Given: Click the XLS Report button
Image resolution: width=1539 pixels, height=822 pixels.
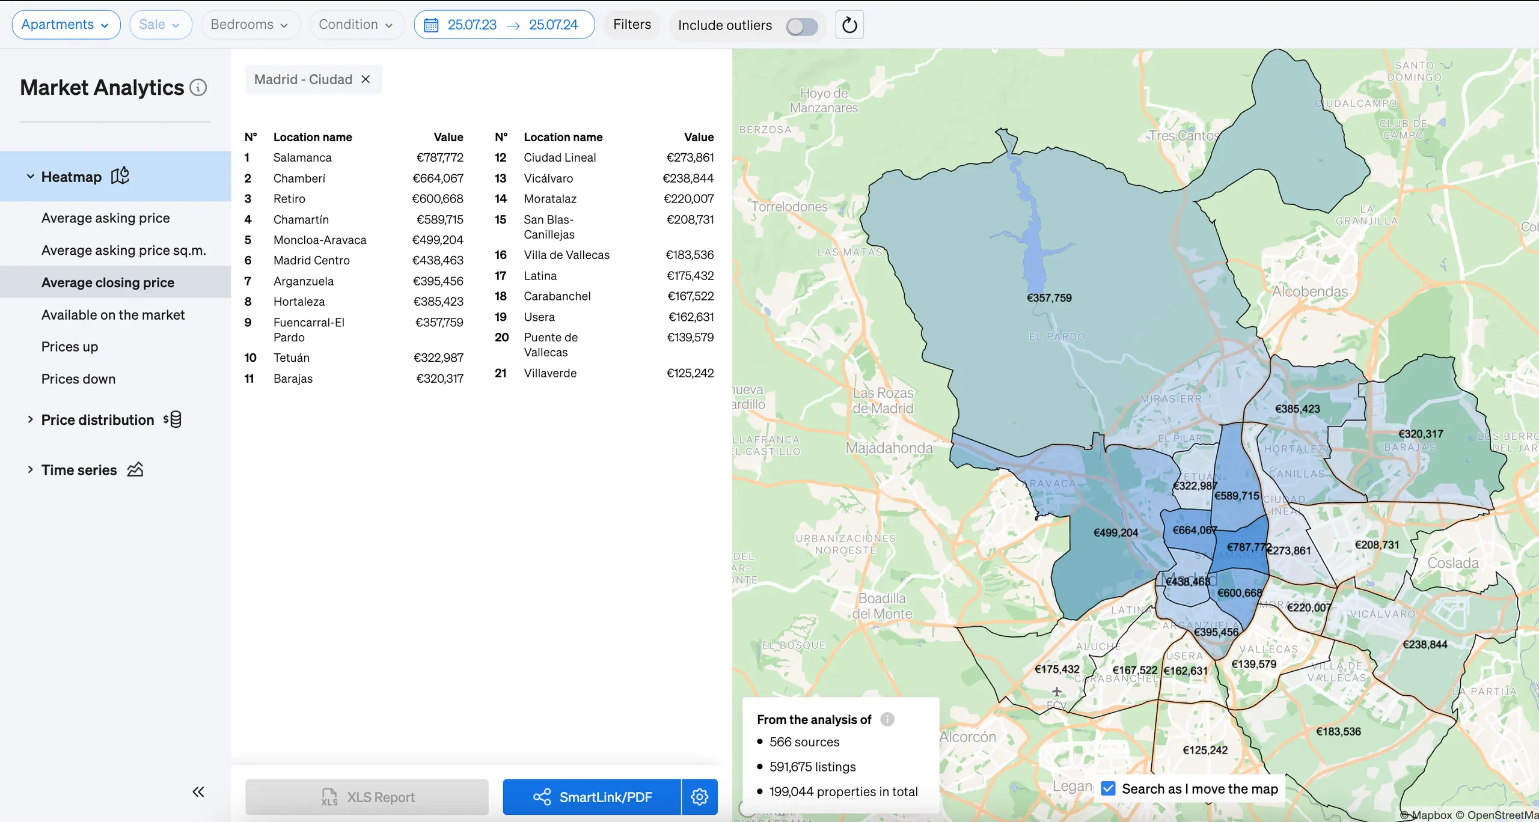Looking at the screenshot, I should click(x=367, y=797).
